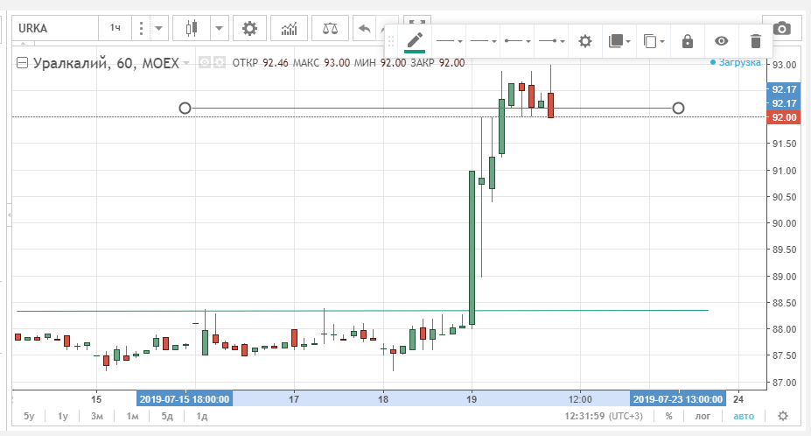
Task: Select left anchor circle of upper line
Action: point(185,109)
